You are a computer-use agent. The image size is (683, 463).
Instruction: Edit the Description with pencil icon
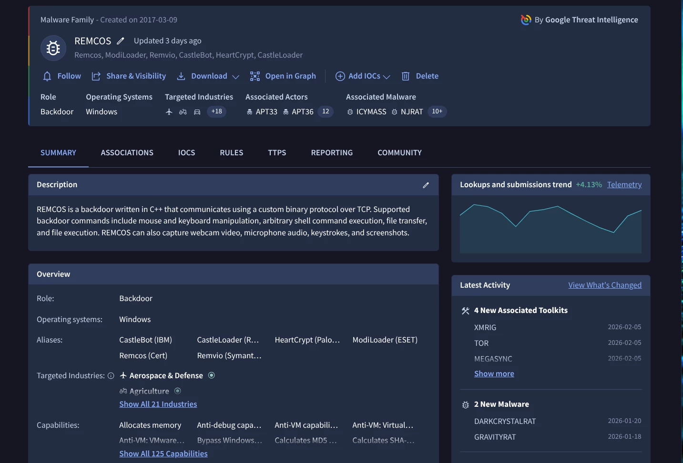[426, 185]
